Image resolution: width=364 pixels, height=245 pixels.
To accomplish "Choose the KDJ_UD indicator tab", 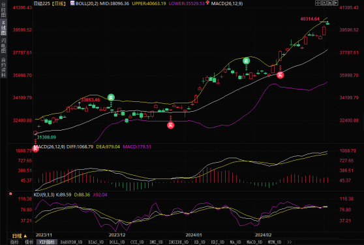I will (217, 242).
